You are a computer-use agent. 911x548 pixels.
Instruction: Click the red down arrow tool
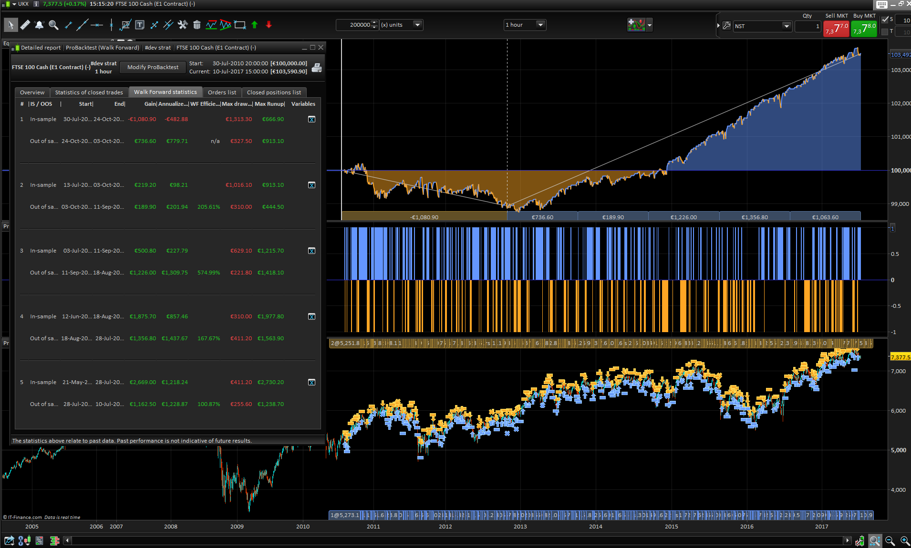(x=269, y=25)
